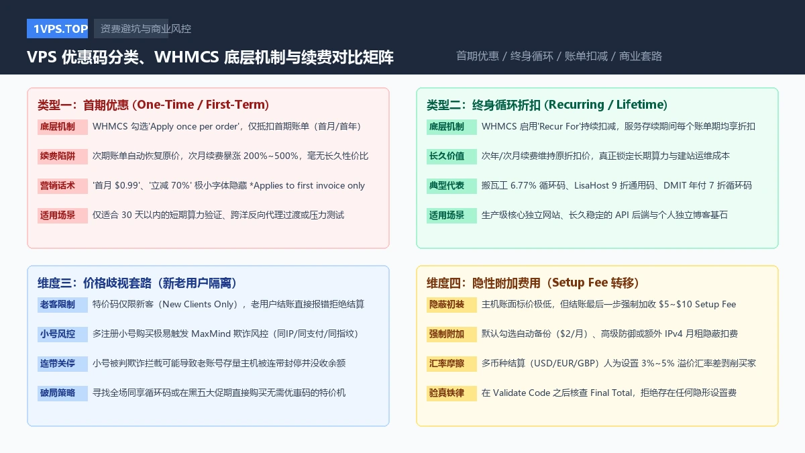Click the blue 小号风控 label
The height and width of the screenshot is (453, 805).
tap(62, 334)
